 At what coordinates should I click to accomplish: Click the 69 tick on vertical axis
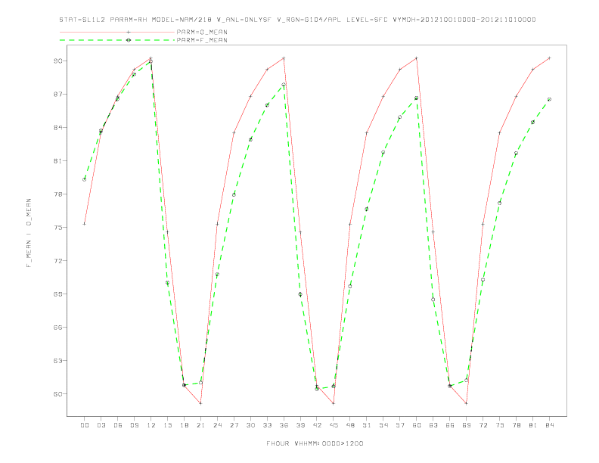point(57,294)
